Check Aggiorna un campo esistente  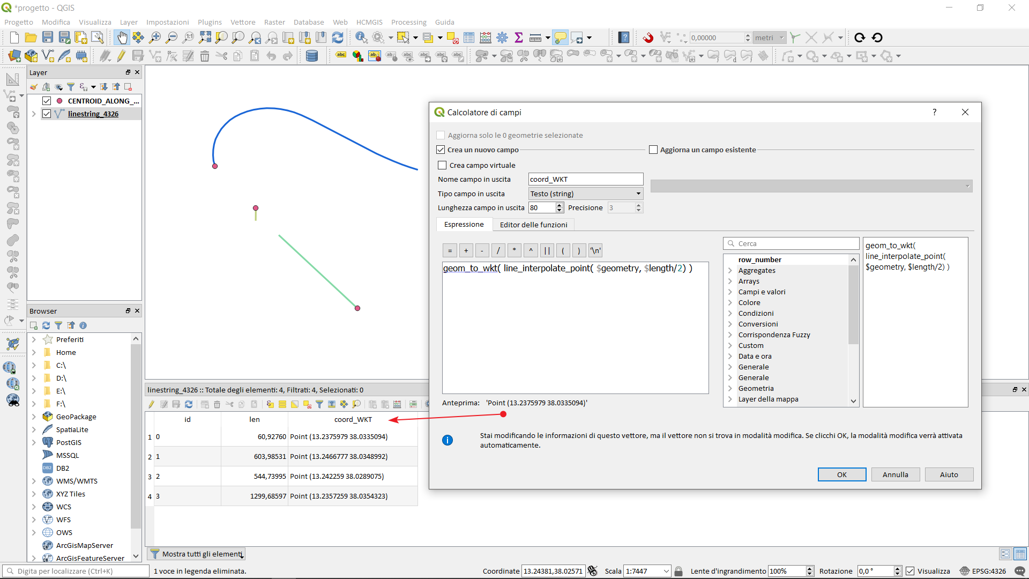[653, 150]
